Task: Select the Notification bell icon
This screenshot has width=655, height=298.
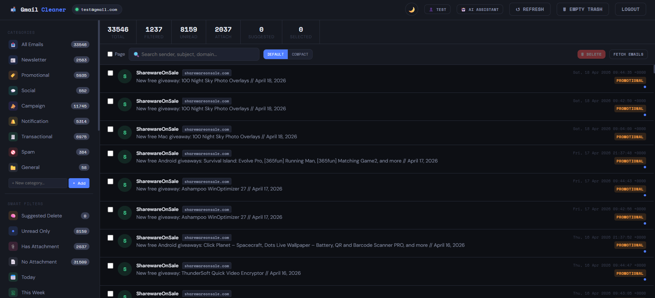Action: point(13,122)
